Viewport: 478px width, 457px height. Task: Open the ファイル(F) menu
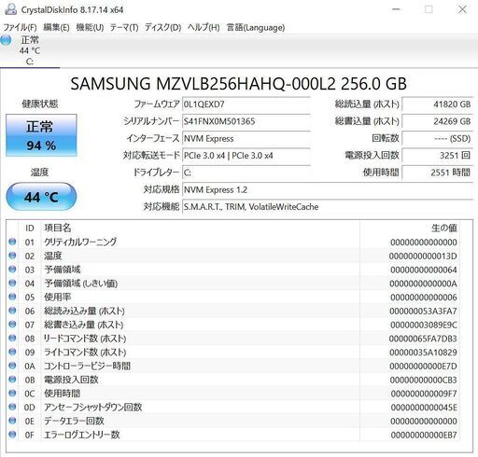[x=20, y=27]
